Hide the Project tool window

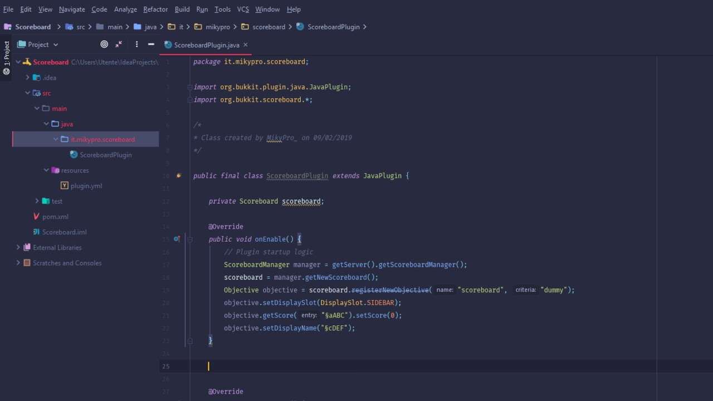151,45
